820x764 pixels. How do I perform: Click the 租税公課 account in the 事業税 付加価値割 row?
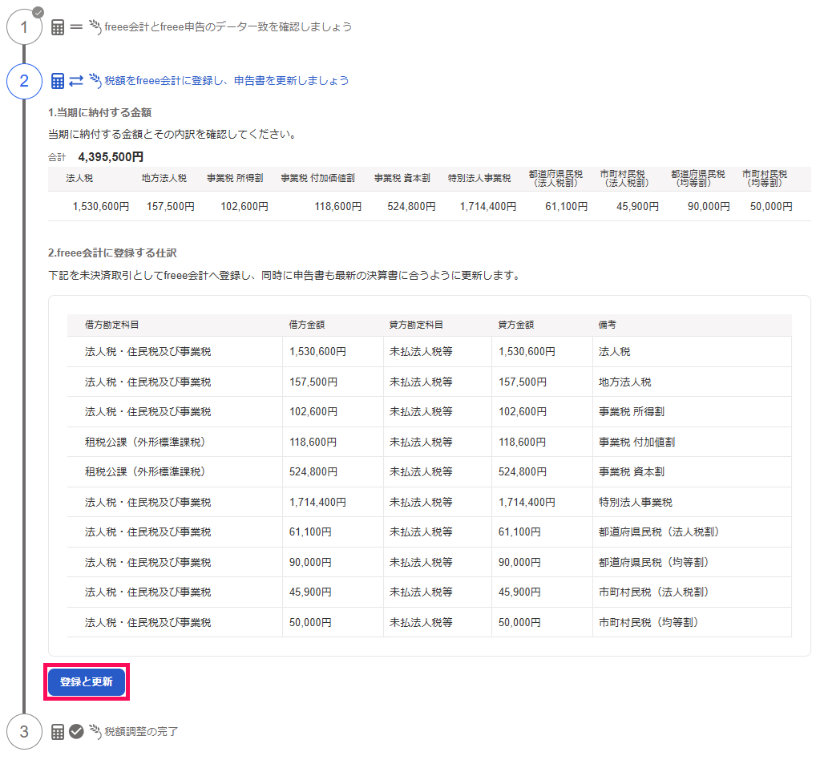tap(145, 443)
